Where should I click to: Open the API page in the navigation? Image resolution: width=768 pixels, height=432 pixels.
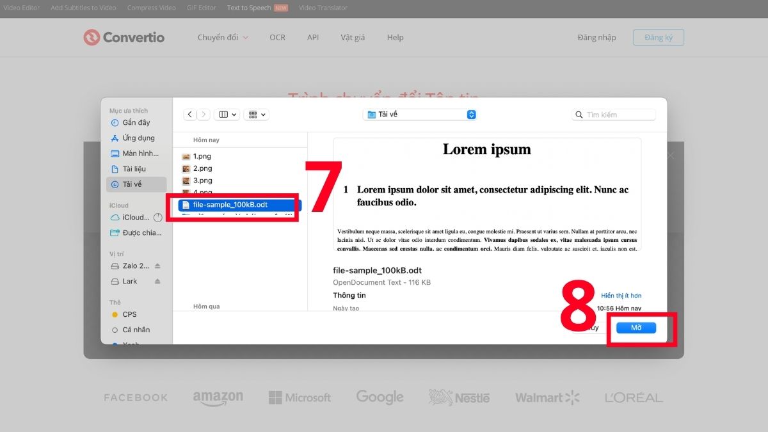click(x=313, y=37)
